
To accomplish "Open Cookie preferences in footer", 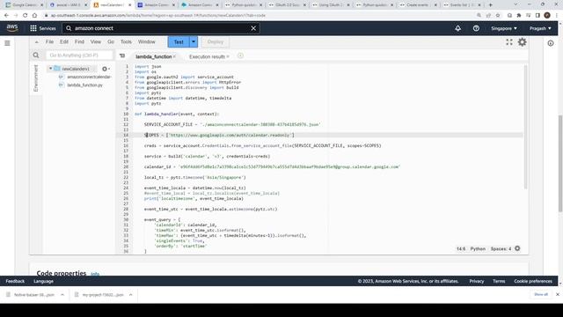I will (533, 281).
